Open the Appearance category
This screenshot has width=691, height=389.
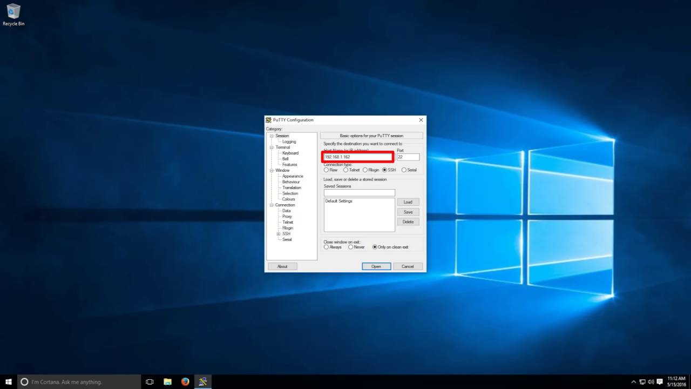coord(293,176)
